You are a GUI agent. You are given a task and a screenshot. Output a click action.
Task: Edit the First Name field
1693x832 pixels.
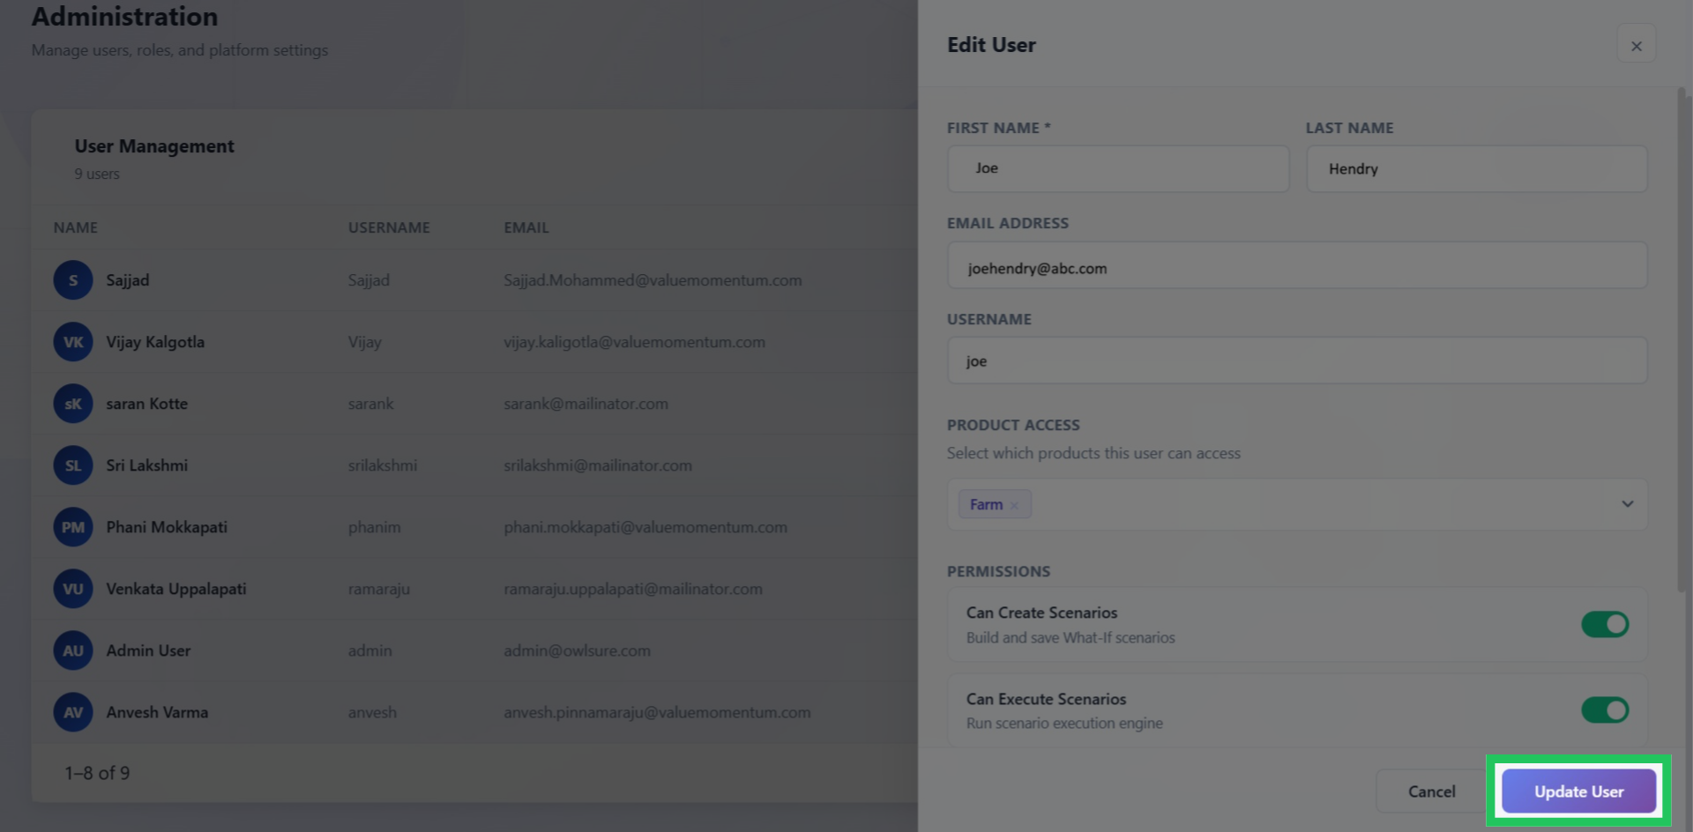point(1117,168)
